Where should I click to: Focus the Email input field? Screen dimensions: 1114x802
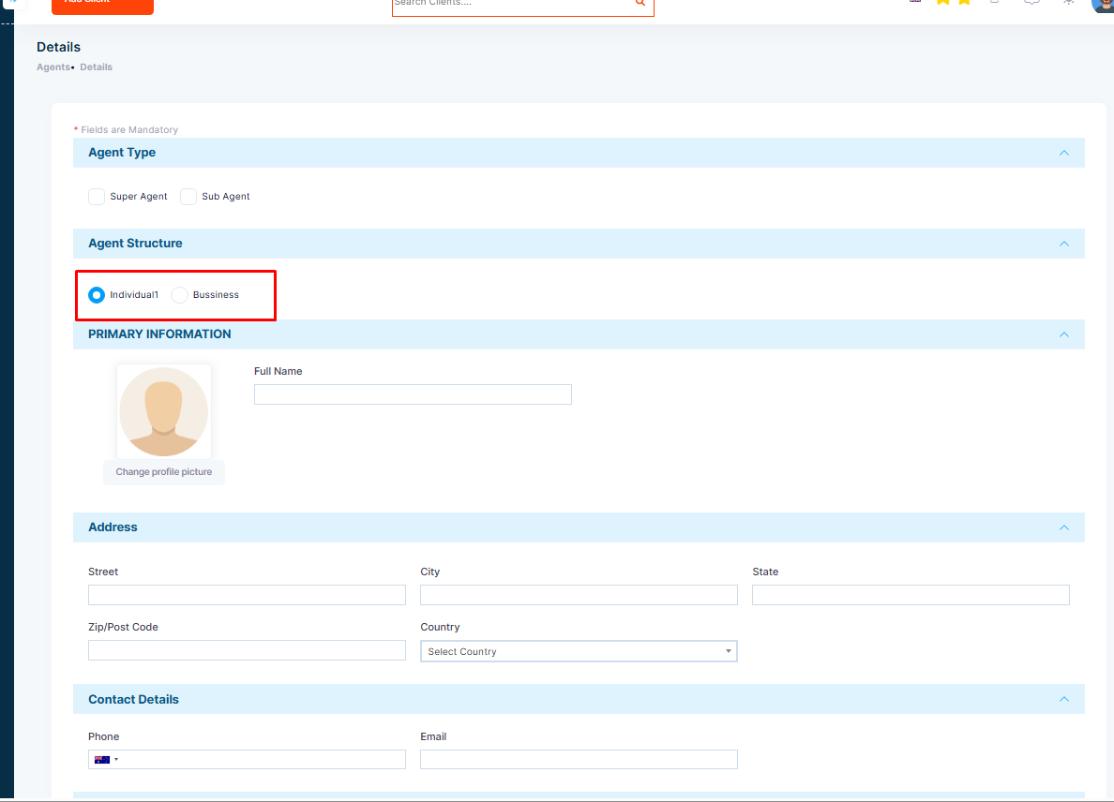[x=579, y=760]
